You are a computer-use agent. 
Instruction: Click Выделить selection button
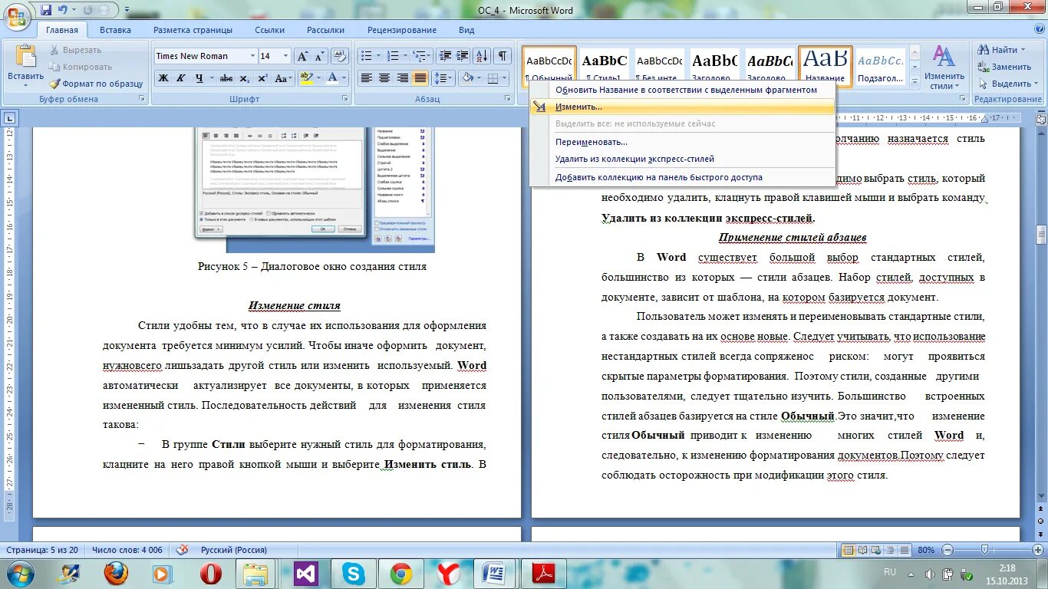point(1007,84)
